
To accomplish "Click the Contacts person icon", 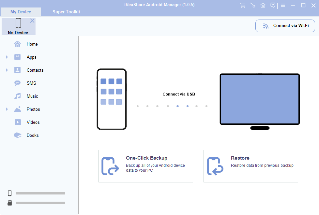I will (18, 70).
